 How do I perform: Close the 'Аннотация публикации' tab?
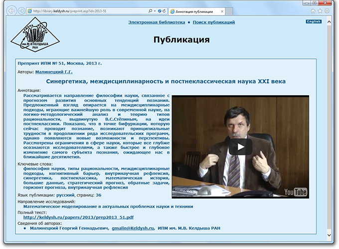pyautogui.click(x=222, y=11)
